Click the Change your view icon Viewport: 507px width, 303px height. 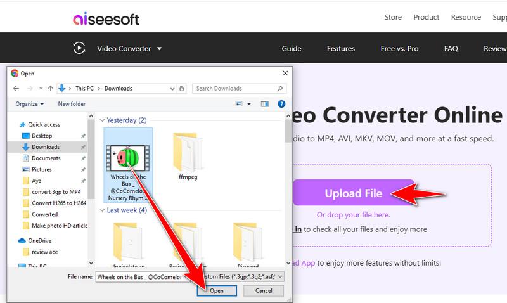[239, 104]
